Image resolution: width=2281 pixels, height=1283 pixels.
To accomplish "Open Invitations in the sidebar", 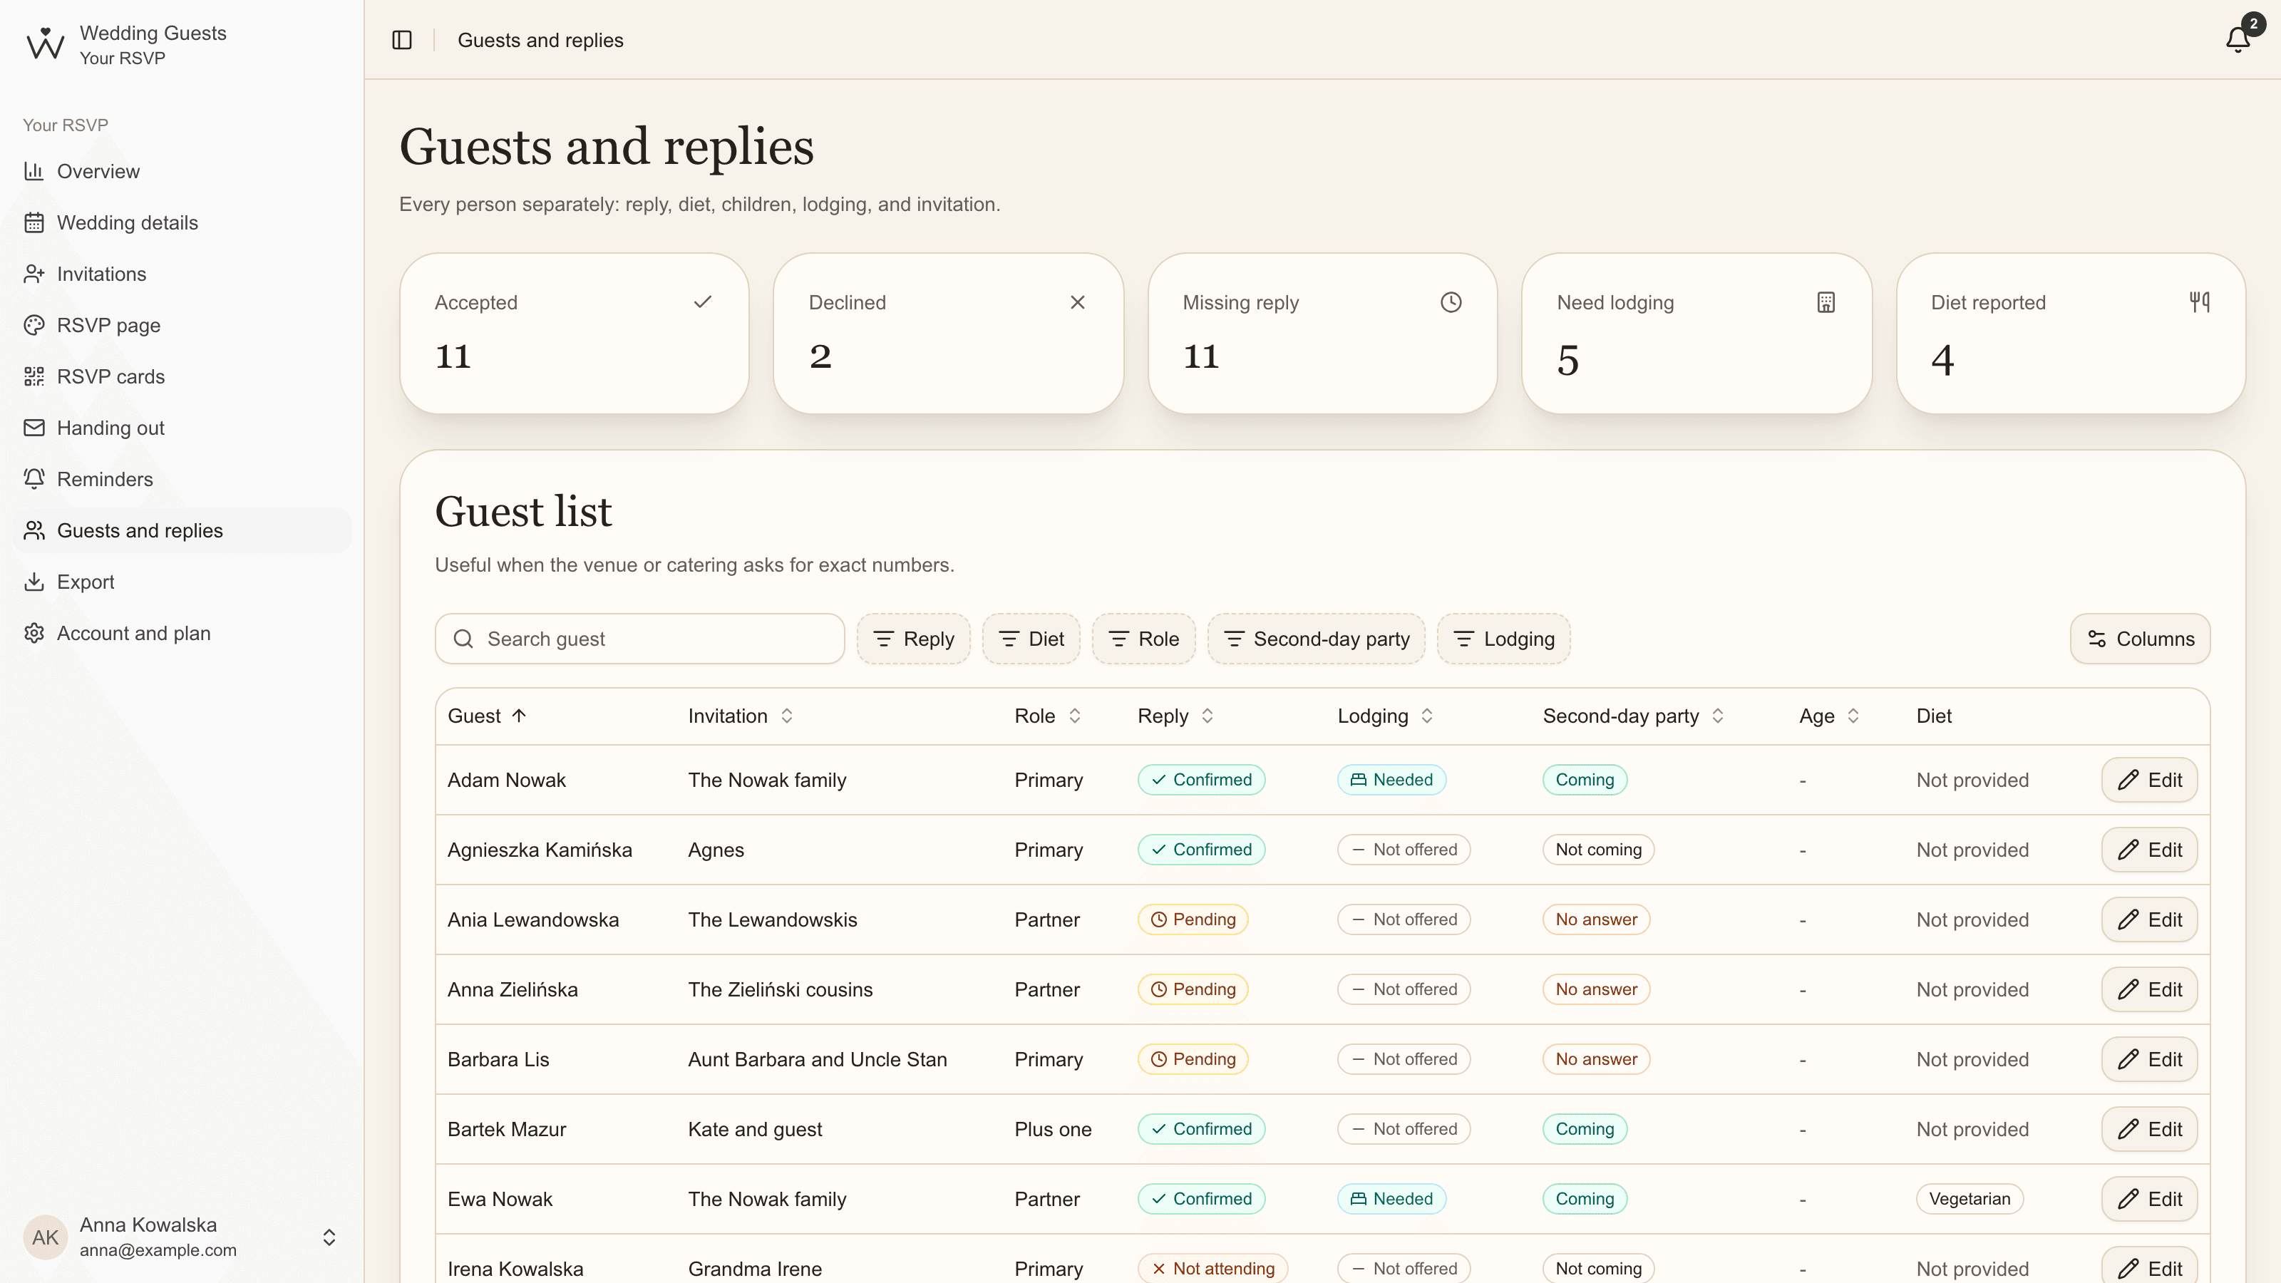I will (182, 274).
